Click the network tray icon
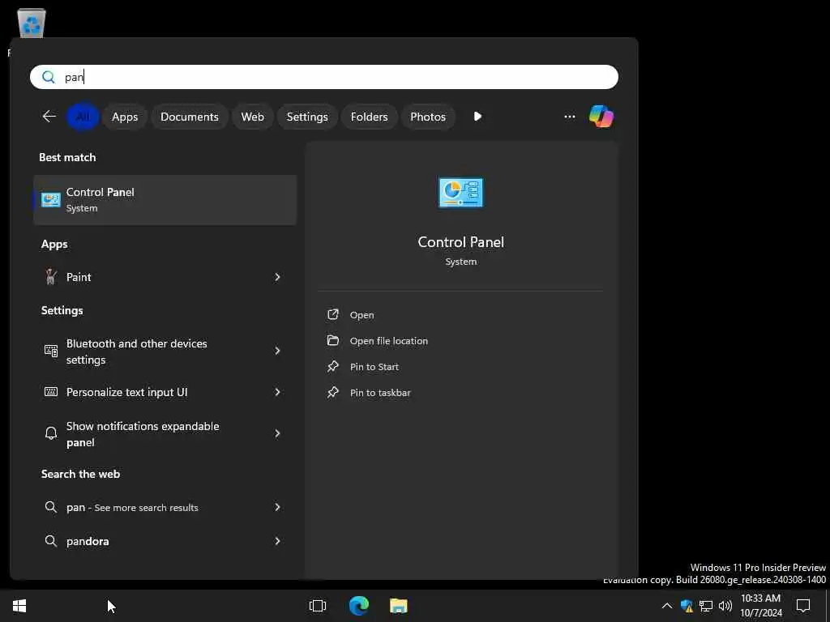The image size is (830, 622). pos(706,606)
